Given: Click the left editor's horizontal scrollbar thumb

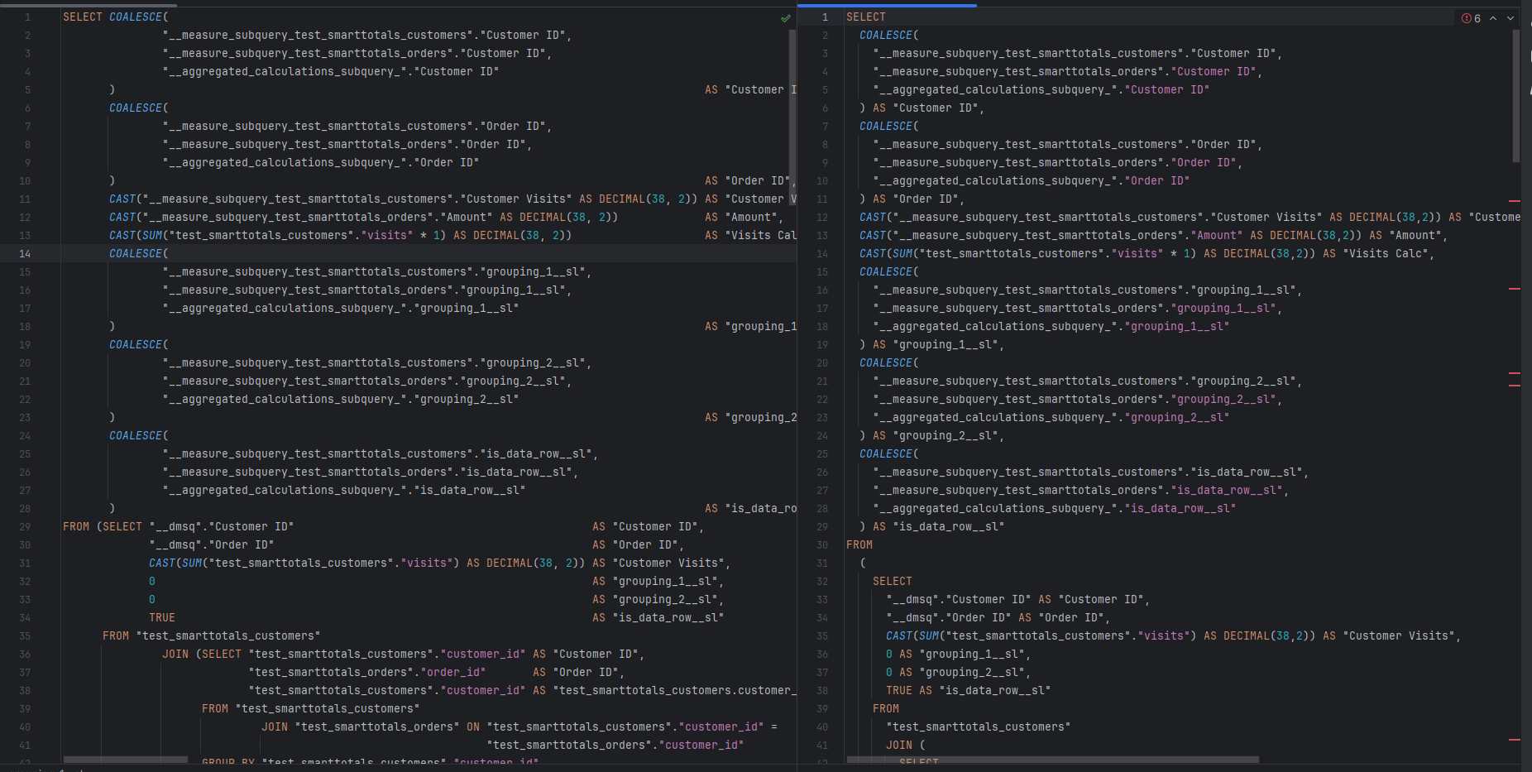Looking at the screenshot, I should [x=126, y=759].
